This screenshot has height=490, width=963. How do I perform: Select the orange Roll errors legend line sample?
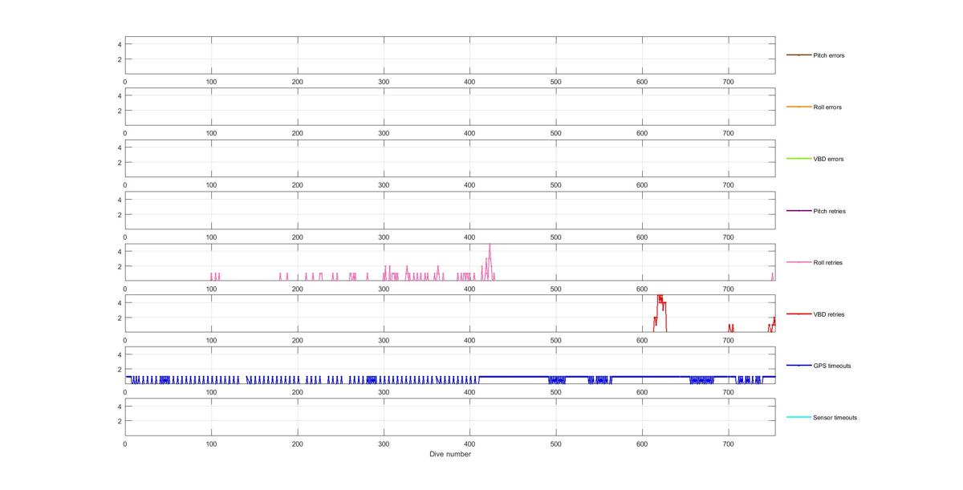coord(798,107)
